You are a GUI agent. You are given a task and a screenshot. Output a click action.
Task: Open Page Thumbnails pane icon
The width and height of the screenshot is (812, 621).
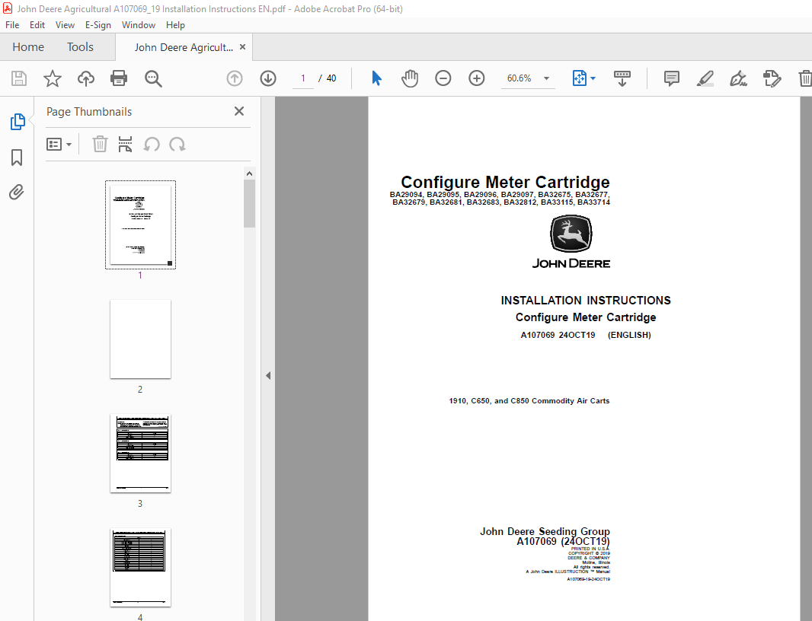click(17, 122)
